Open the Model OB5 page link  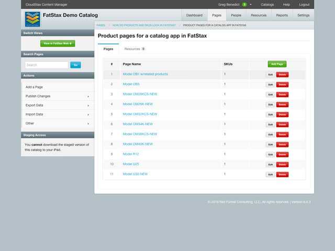tap(131, 84)
